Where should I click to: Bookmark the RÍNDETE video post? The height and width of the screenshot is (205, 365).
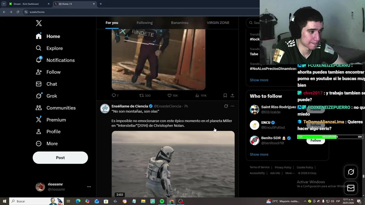tap(225, 95)
